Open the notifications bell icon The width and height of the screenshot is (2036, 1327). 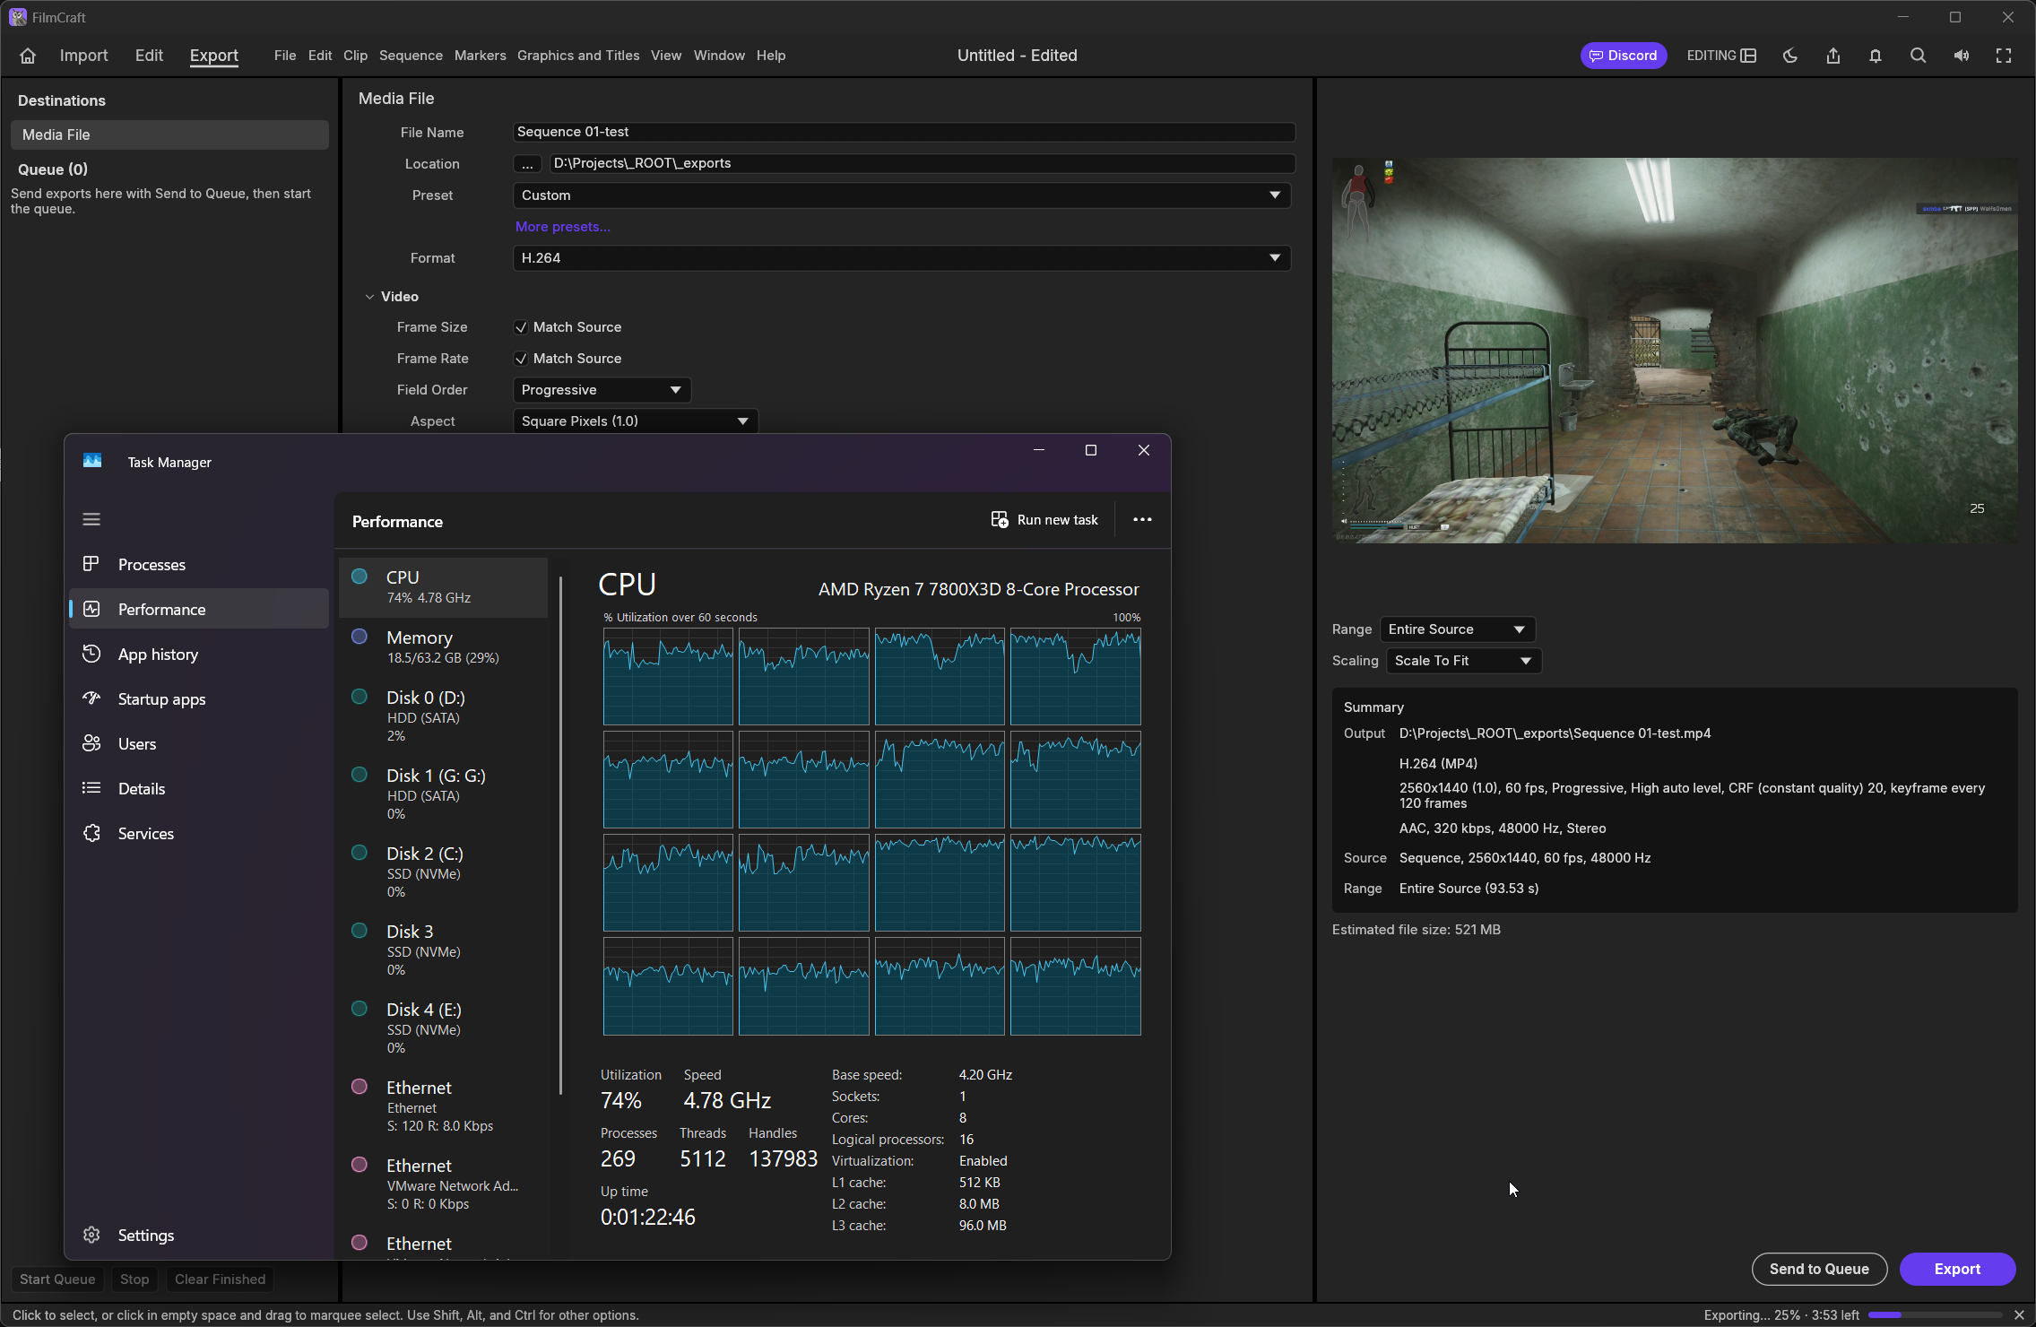coord(1875,56)
